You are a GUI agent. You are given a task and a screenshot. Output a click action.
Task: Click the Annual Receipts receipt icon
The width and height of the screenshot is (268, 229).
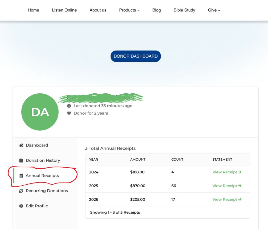coord(21,176)
